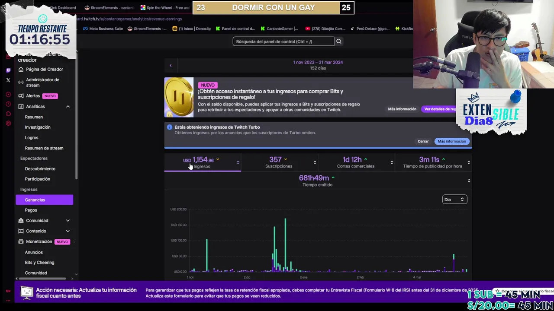Go to previous date range arrow
This screenshot has height=311, width=554.
(x=171, y=66)
